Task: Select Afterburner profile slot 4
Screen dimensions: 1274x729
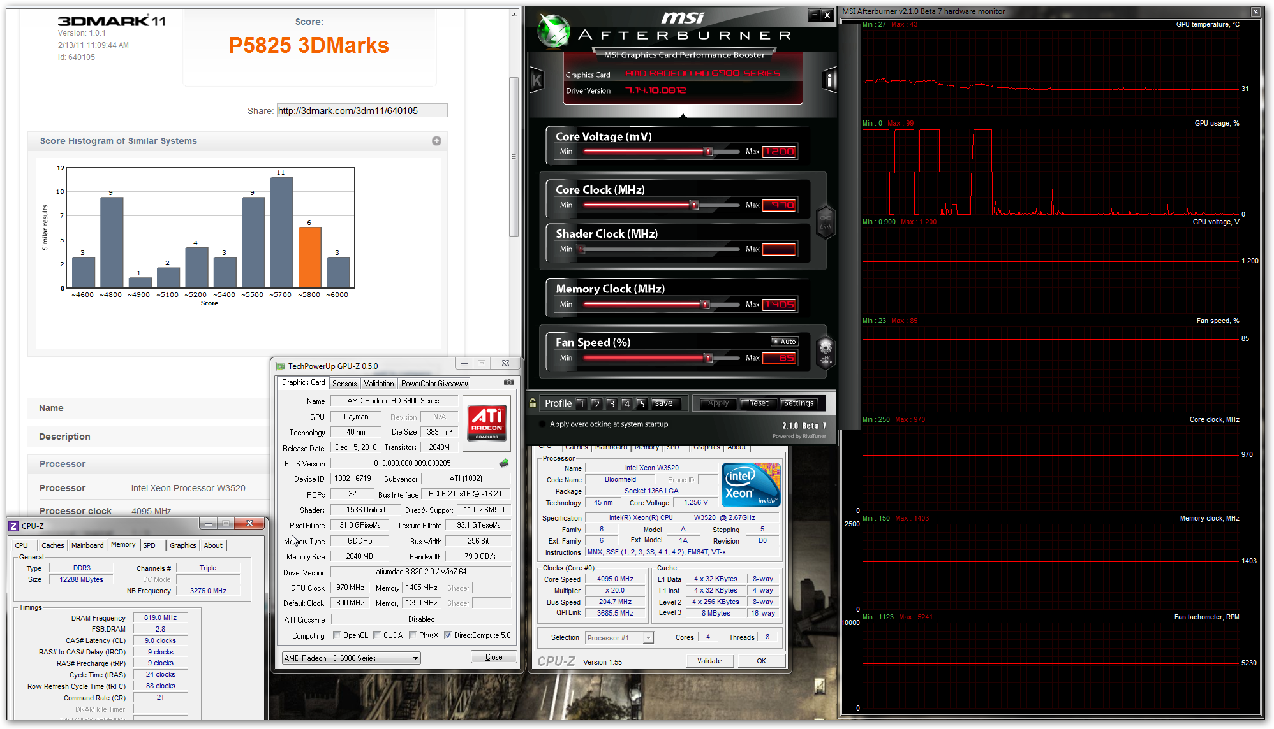Action: [627, 403]
